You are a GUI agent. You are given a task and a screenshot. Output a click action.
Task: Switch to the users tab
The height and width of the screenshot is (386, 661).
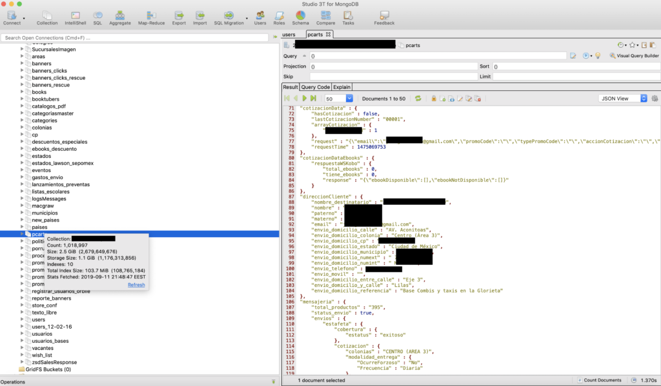(x=289, y=35)
